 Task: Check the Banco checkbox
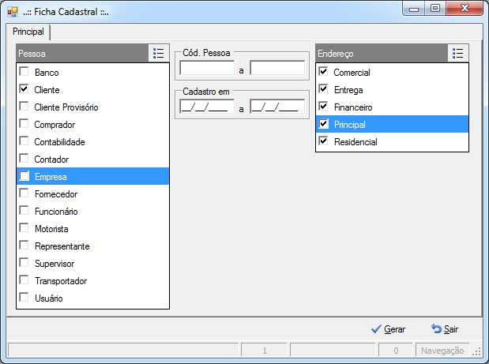(x=24, y=72)
